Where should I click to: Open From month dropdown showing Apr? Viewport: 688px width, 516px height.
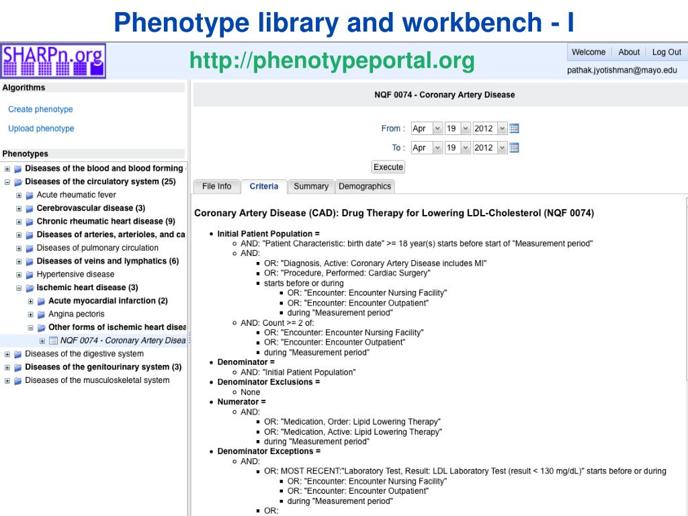[427, 128]
